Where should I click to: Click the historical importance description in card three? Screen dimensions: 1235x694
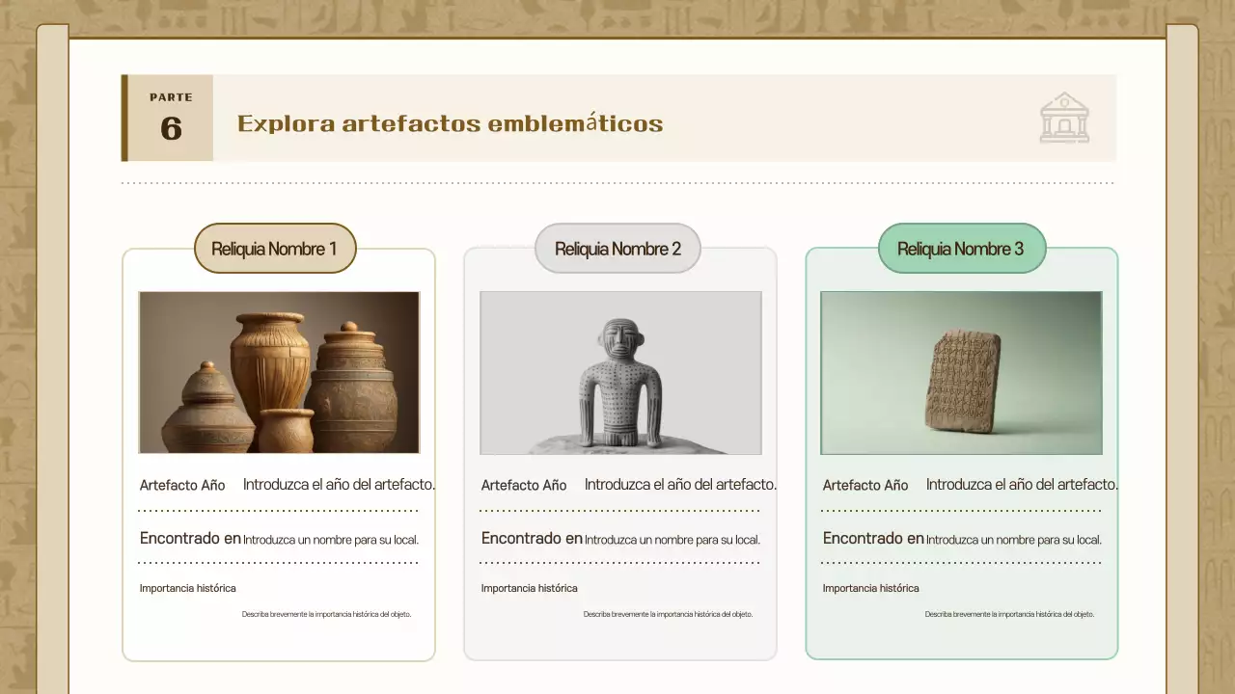pos(1009,613)
